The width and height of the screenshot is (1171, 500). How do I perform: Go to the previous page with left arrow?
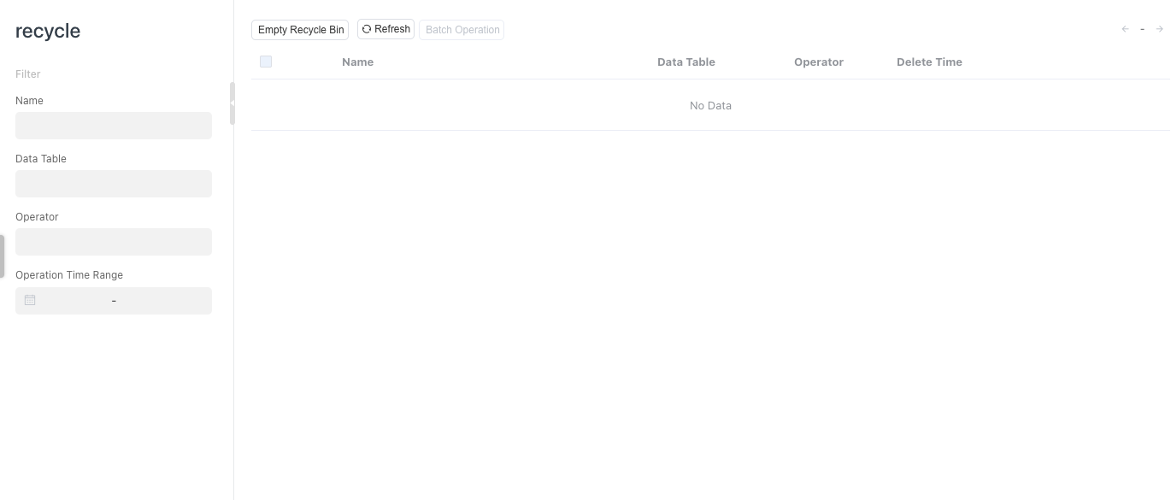[x=1125, y=29]
